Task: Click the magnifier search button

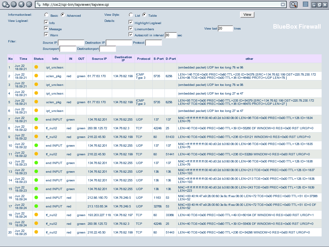Action: (293, 5)
